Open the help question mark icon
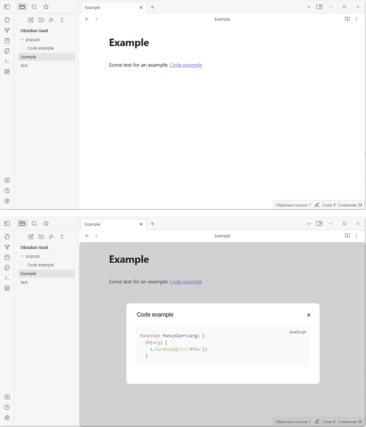366x427 pixels. [x=7, y=190]
